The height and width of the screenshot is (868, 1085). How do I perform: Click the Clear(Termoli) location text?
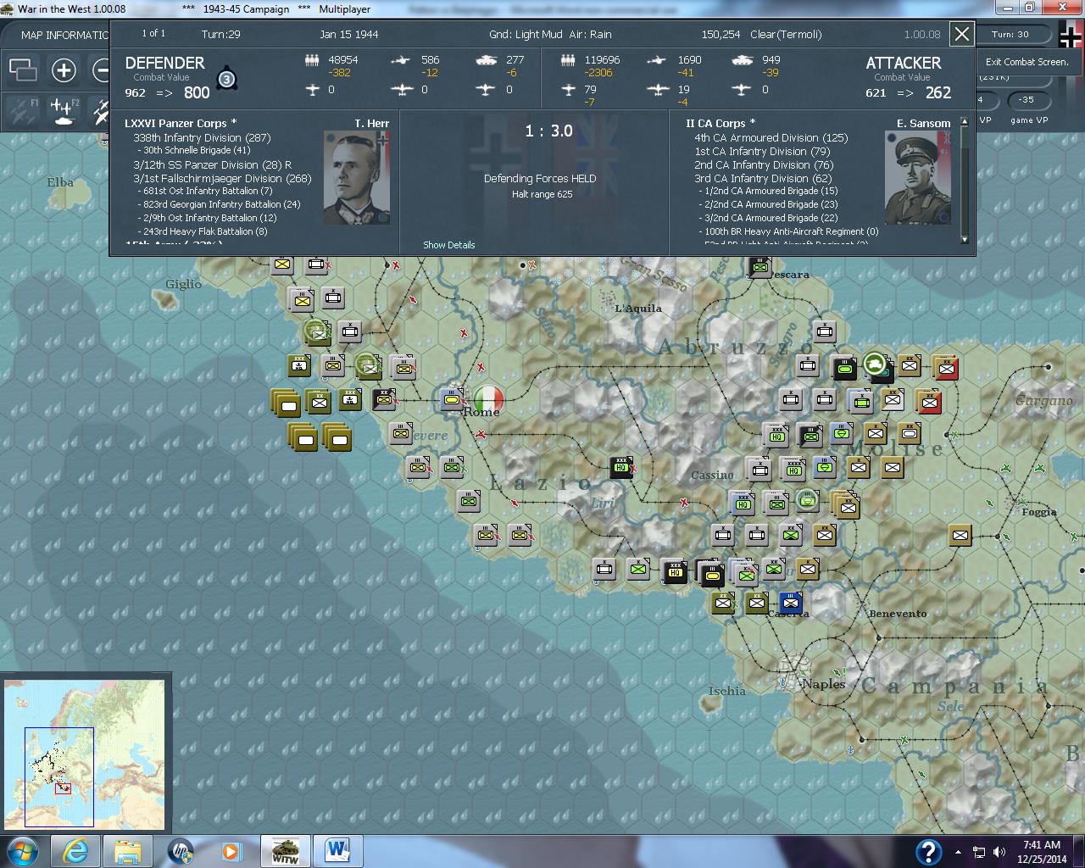tap(786, 35)
